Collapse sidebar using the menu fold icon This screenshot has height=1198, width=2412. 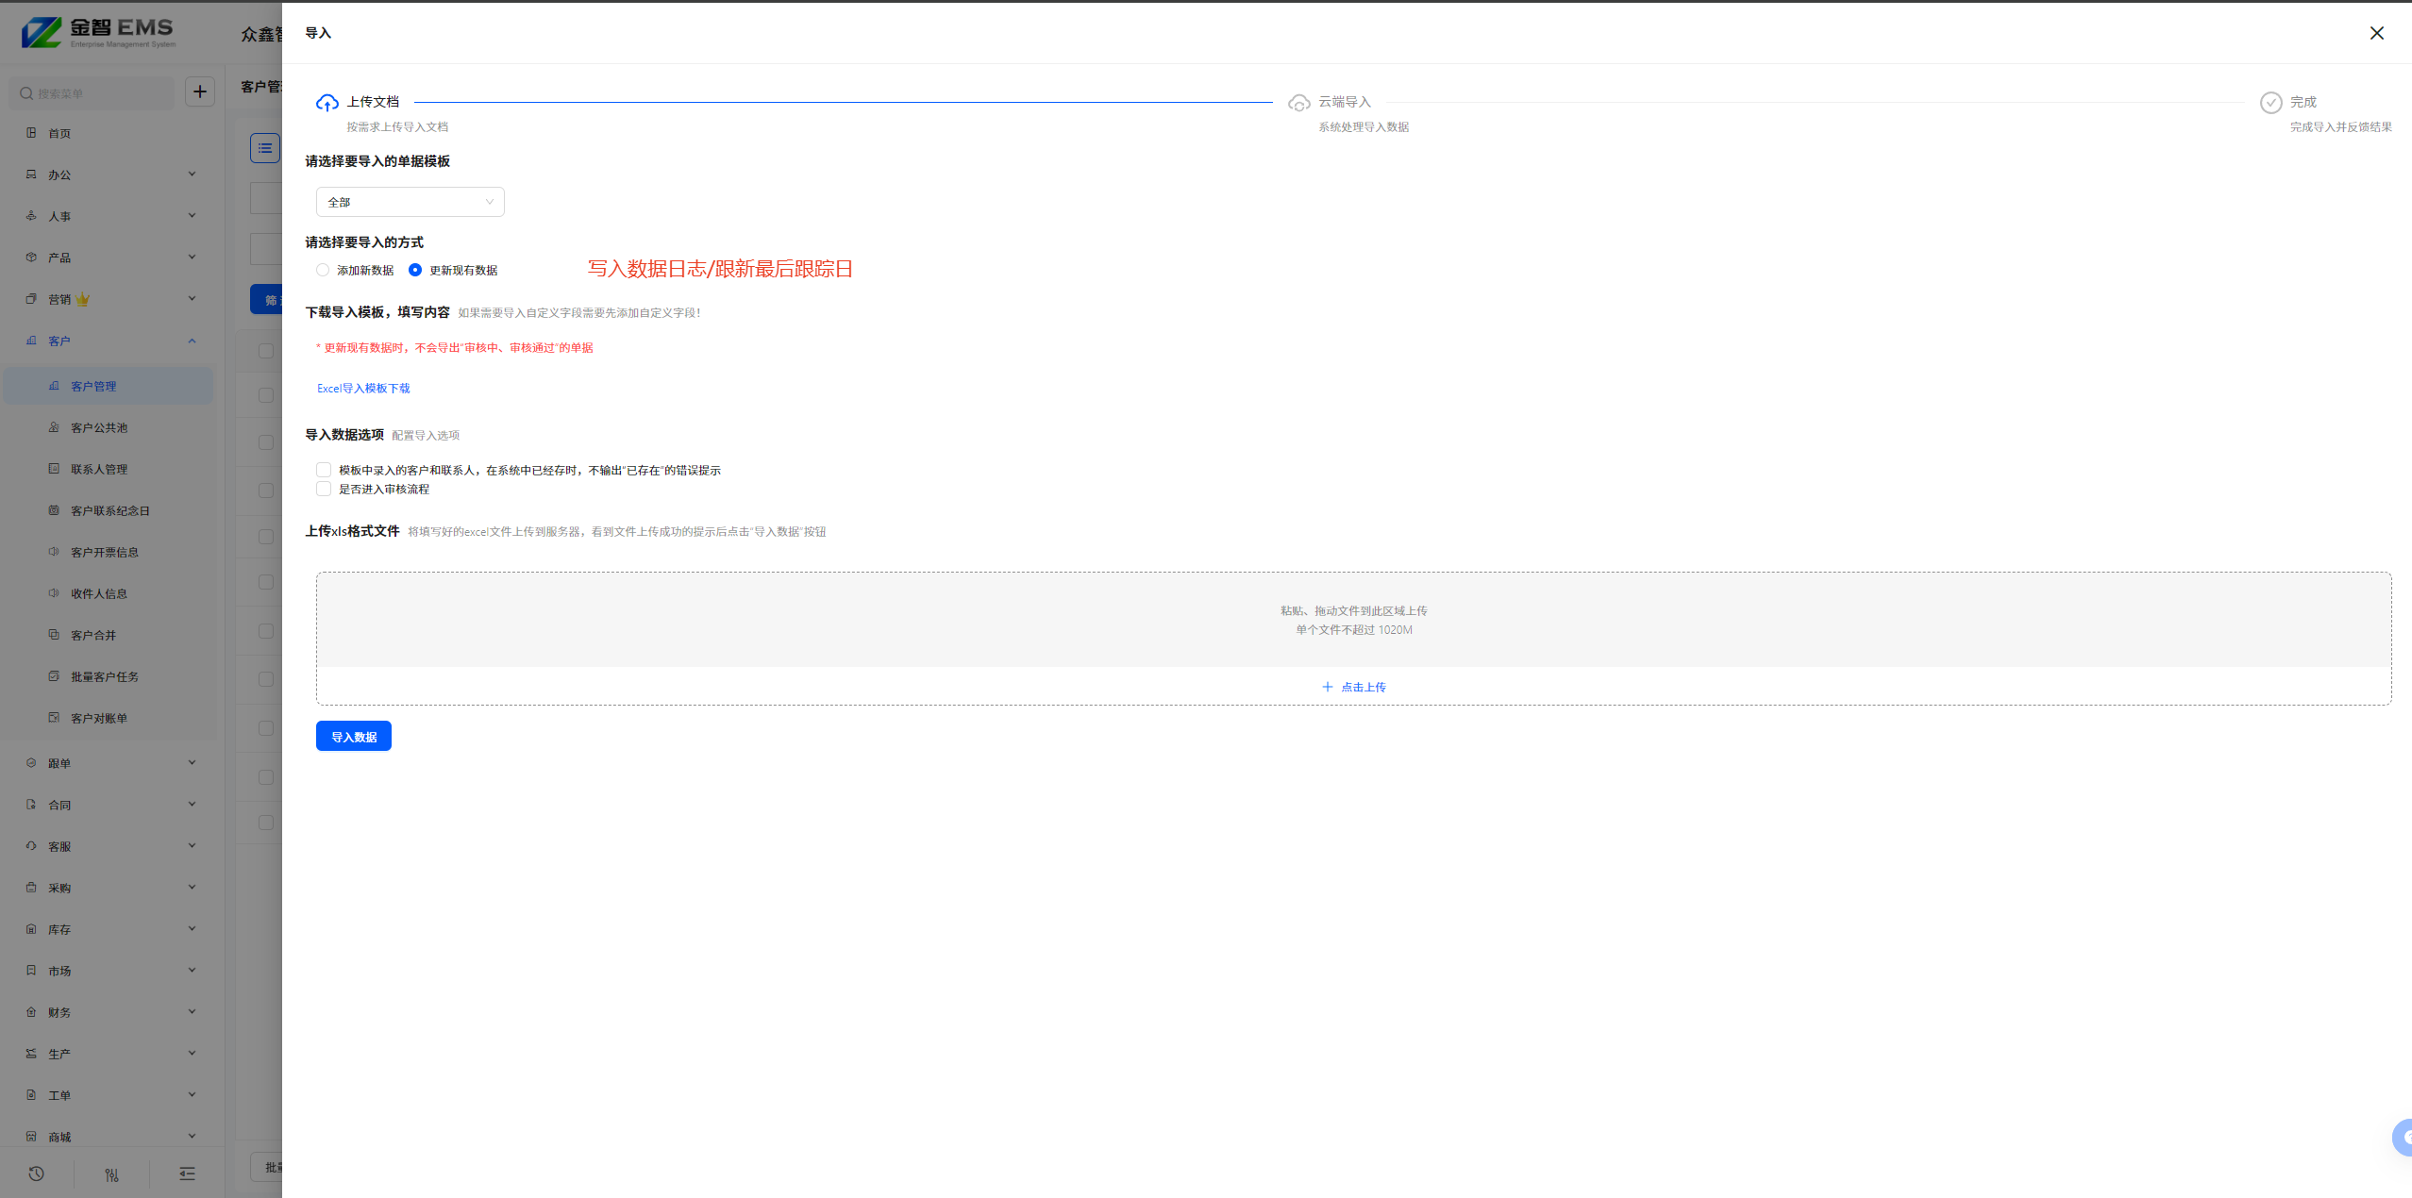[187, 1173]
